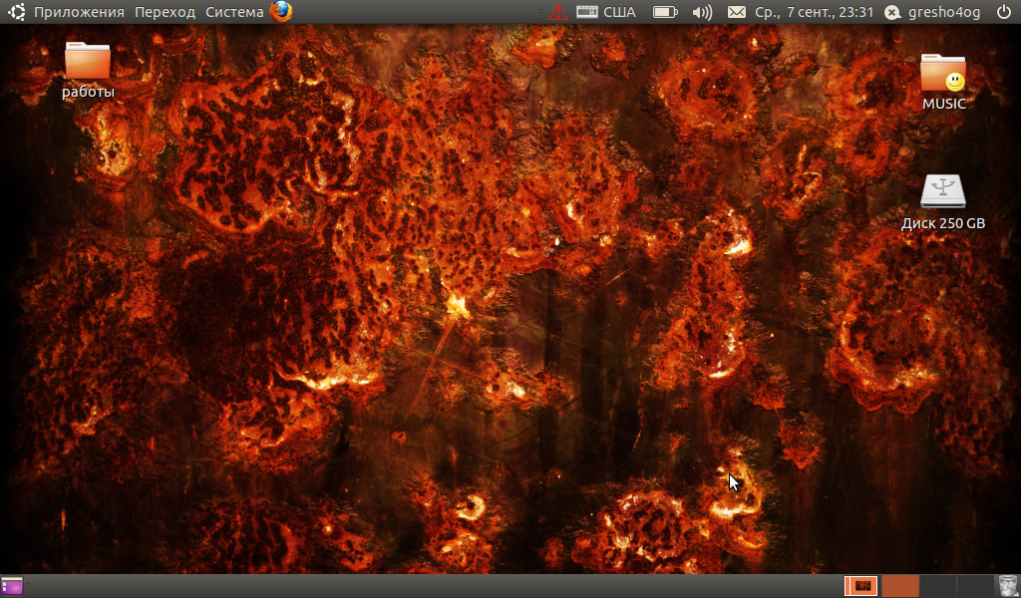Select the Диск 250 GB drive icon

(x=943, y=202)
